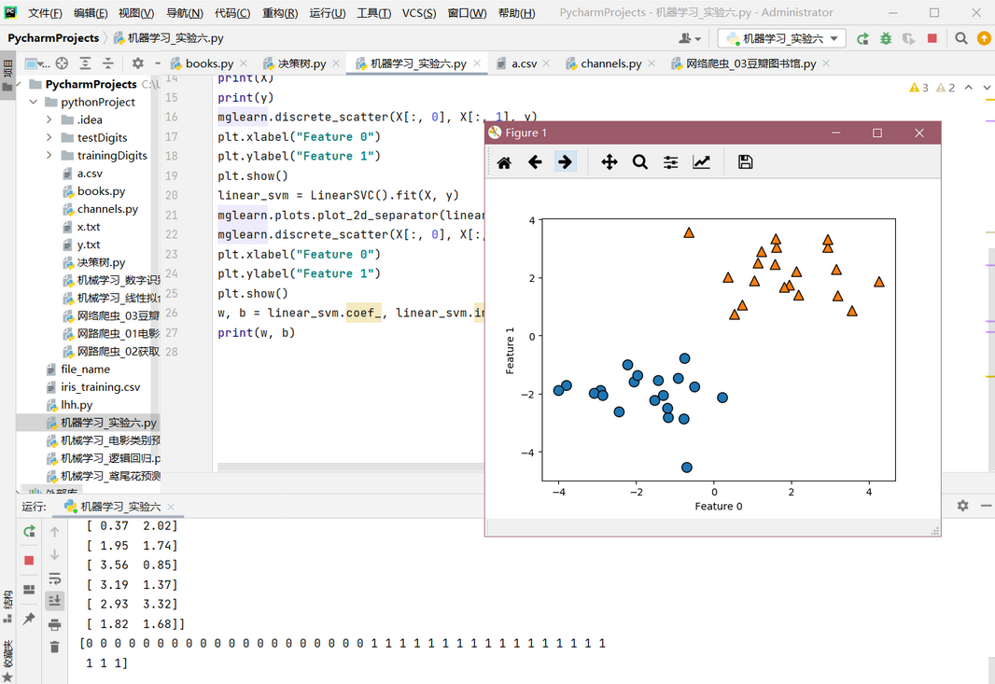Open the Edit figure options chart icon

[701, 162]
